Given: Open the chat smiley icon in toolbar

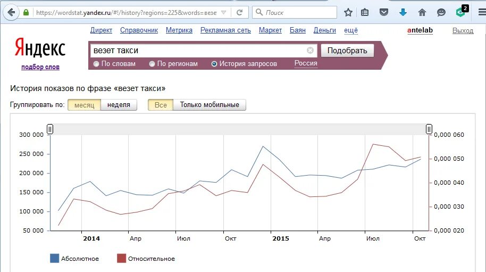Looking at the screenshot, I should 441,13.
